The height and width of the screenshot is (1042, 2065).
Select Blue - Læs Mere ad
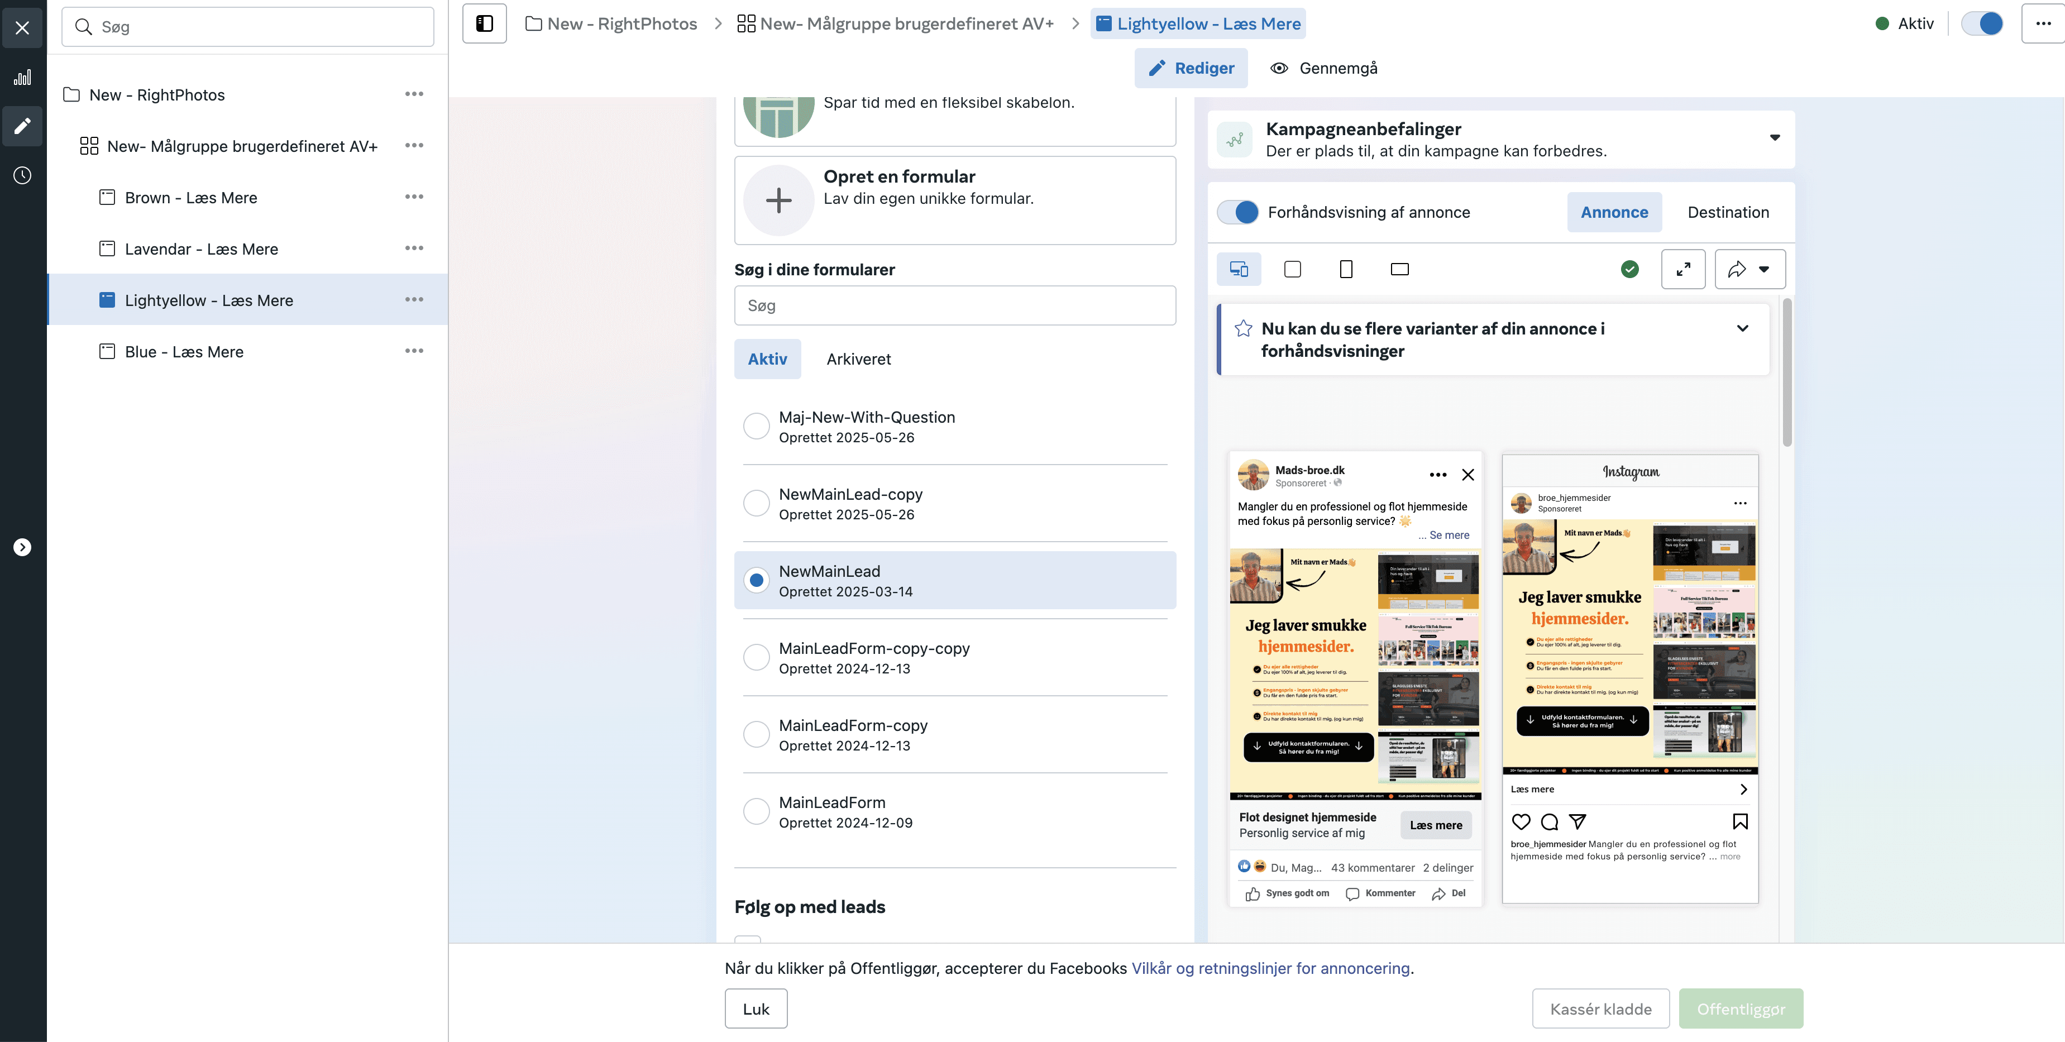click(184, 351)
